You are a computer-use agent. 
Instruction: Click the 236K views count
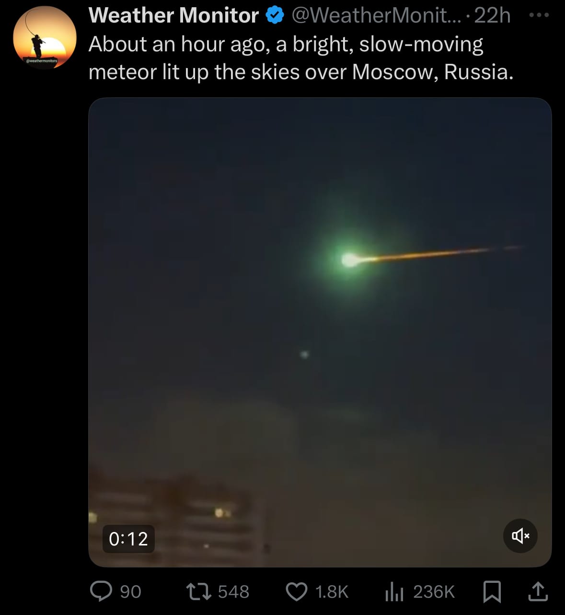tap(434, 591)
